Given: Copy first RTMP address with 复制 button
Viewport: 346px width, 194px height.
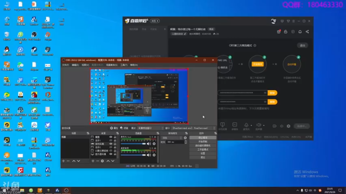Looking at the screenshot, I should click(272, 93).
